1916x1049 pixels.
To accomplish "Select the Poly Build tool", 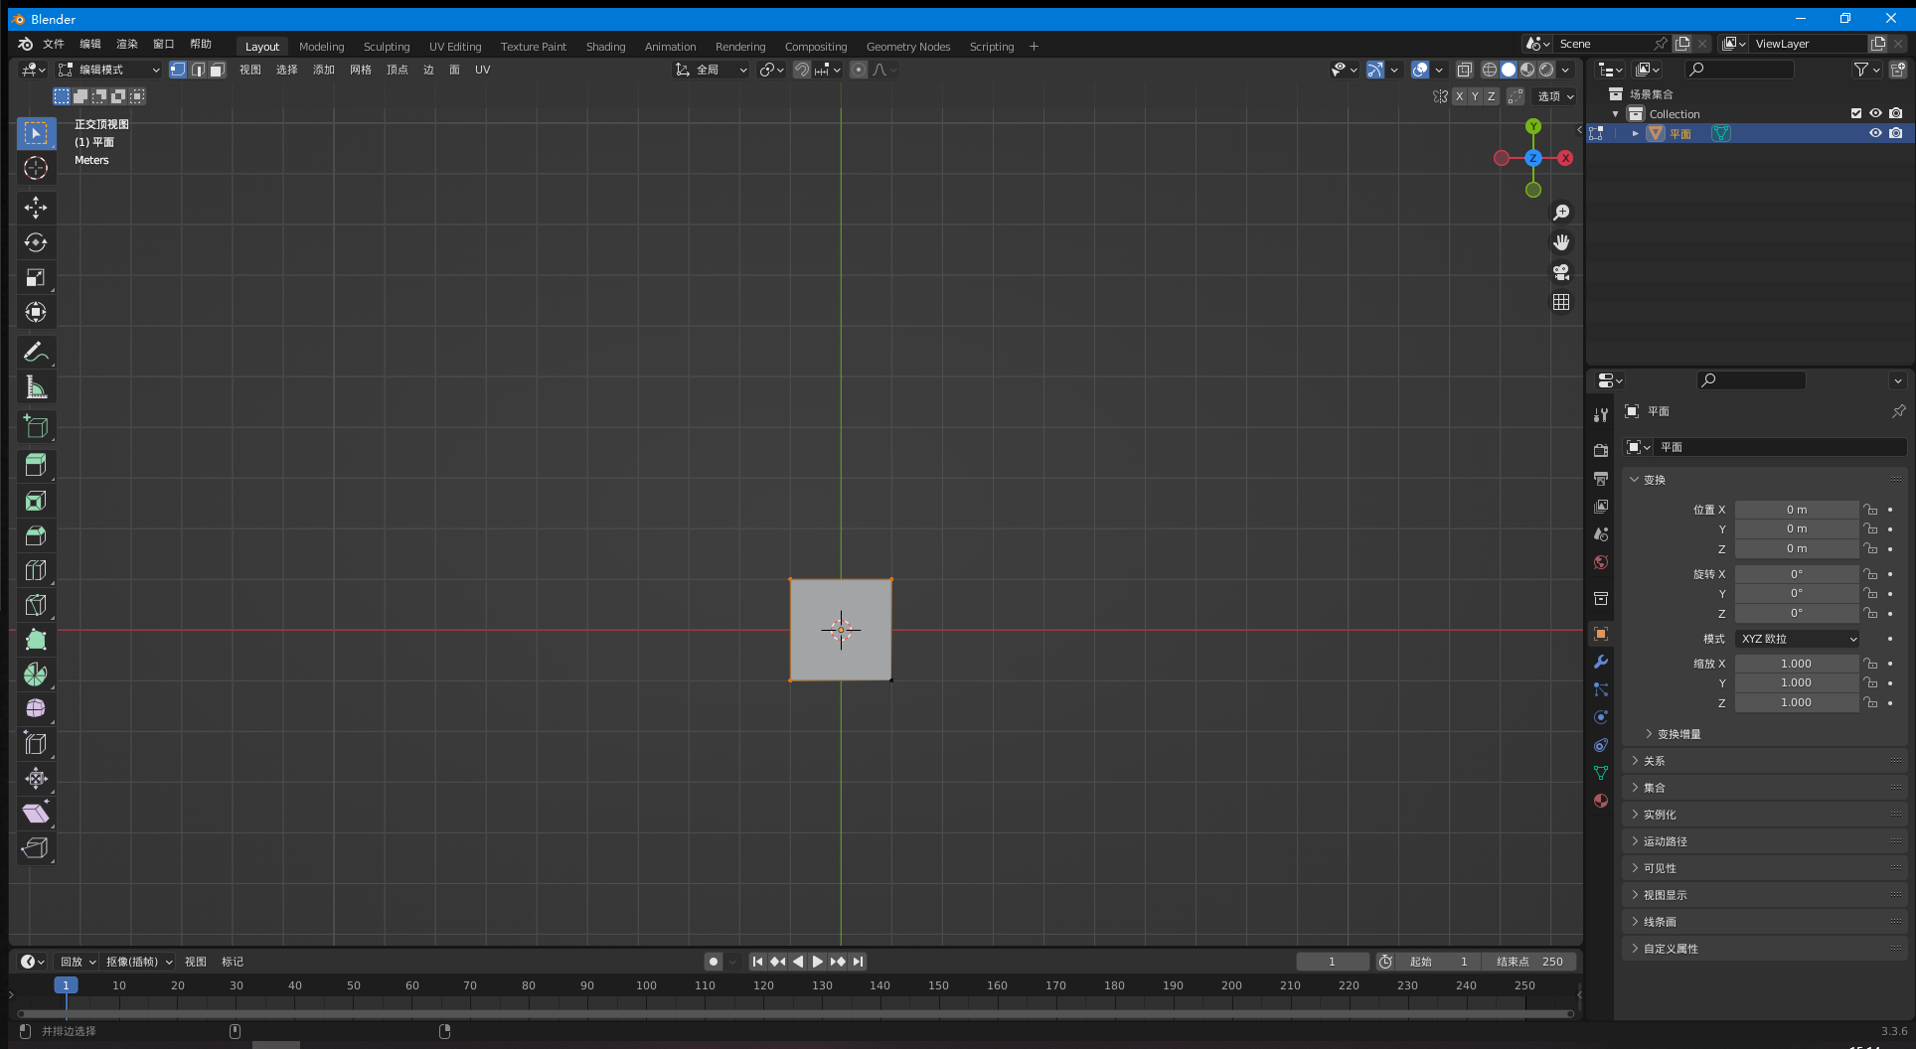I will [36, 640].
